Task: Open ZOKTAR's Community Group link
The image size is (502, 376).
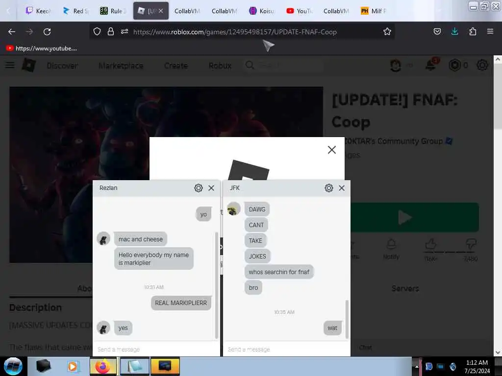Action: [x=395, y=141]
